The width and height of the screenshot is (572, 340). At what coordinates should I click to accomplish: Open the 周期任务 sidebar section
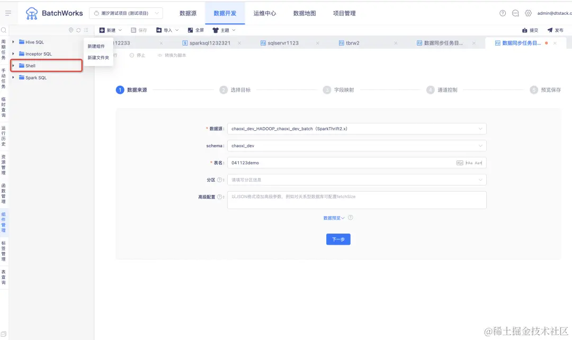tap(4, 50)
